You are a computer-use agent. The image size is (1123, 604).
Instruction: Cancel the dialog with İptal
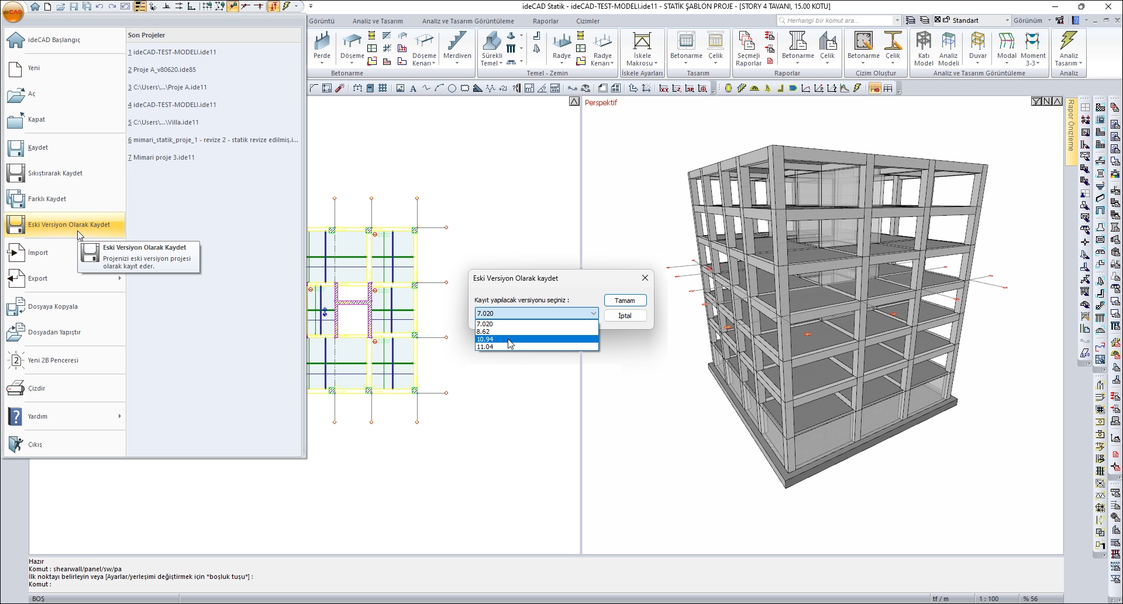click(x=625, y=316)
